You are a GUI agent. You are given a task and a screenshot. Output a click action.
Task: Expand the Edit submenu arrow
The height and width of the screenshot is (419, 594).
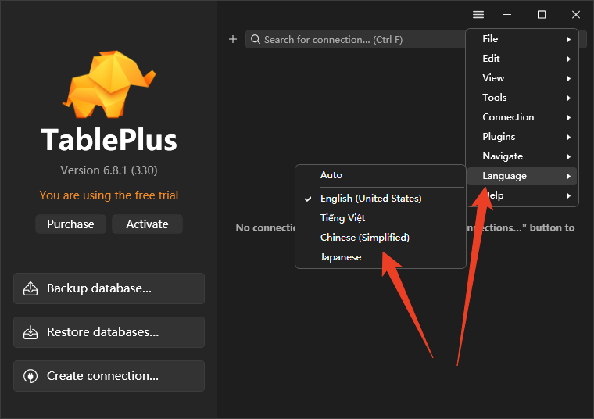(569, 59)
